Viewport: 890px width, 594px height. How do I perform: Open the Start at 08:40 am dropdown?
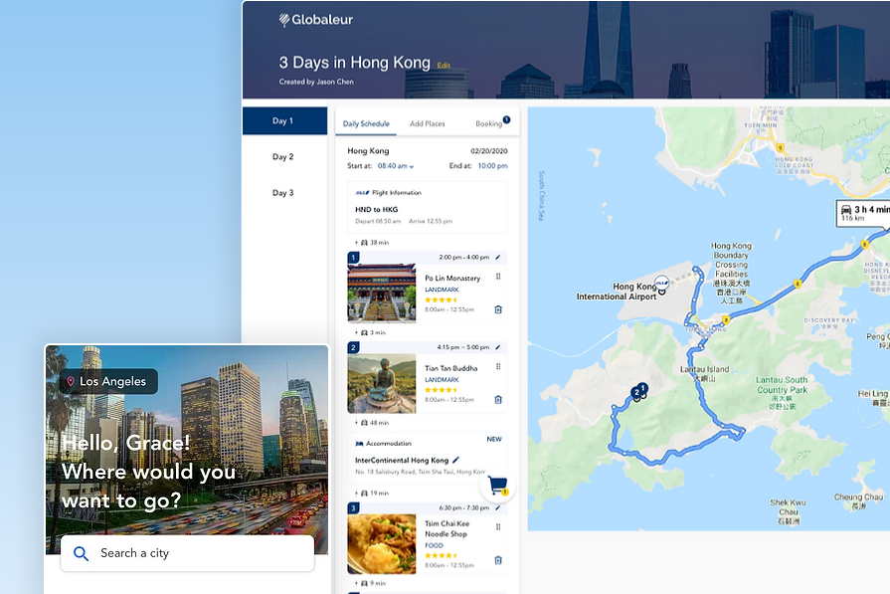(396, 166)
